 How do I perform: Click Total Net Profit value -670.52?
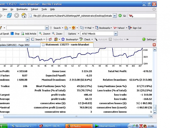(x=147, y=71)
